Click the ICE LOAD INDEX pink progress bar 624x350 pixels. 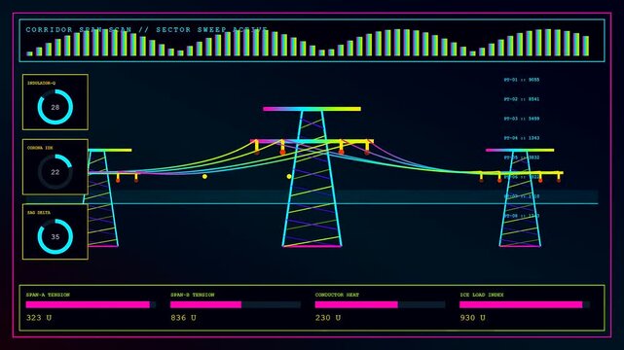point(525,304)
